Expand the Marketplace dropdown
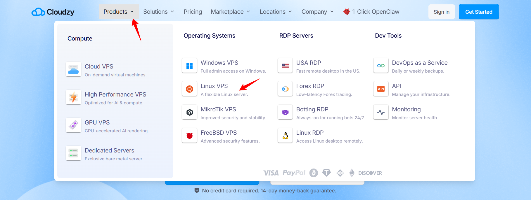Screen dimensions: 531x200 tap(231, 12)
